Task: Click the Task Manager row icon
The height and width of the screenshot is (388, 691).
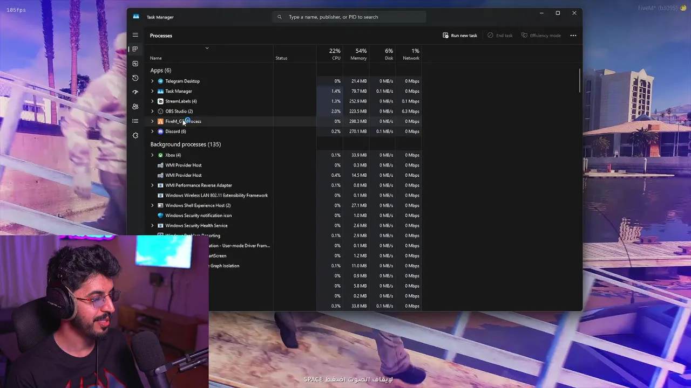Action: click(160, 91)
